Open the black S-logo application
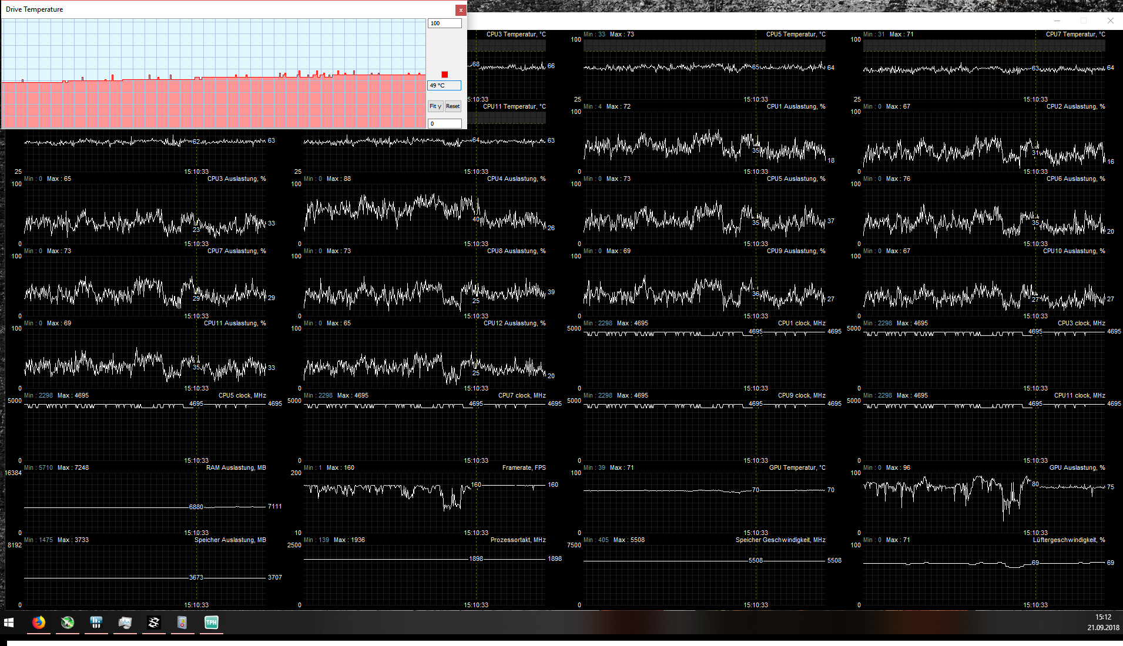The width and height of the screenshot is (1123, 646). (x=153, y=623)
